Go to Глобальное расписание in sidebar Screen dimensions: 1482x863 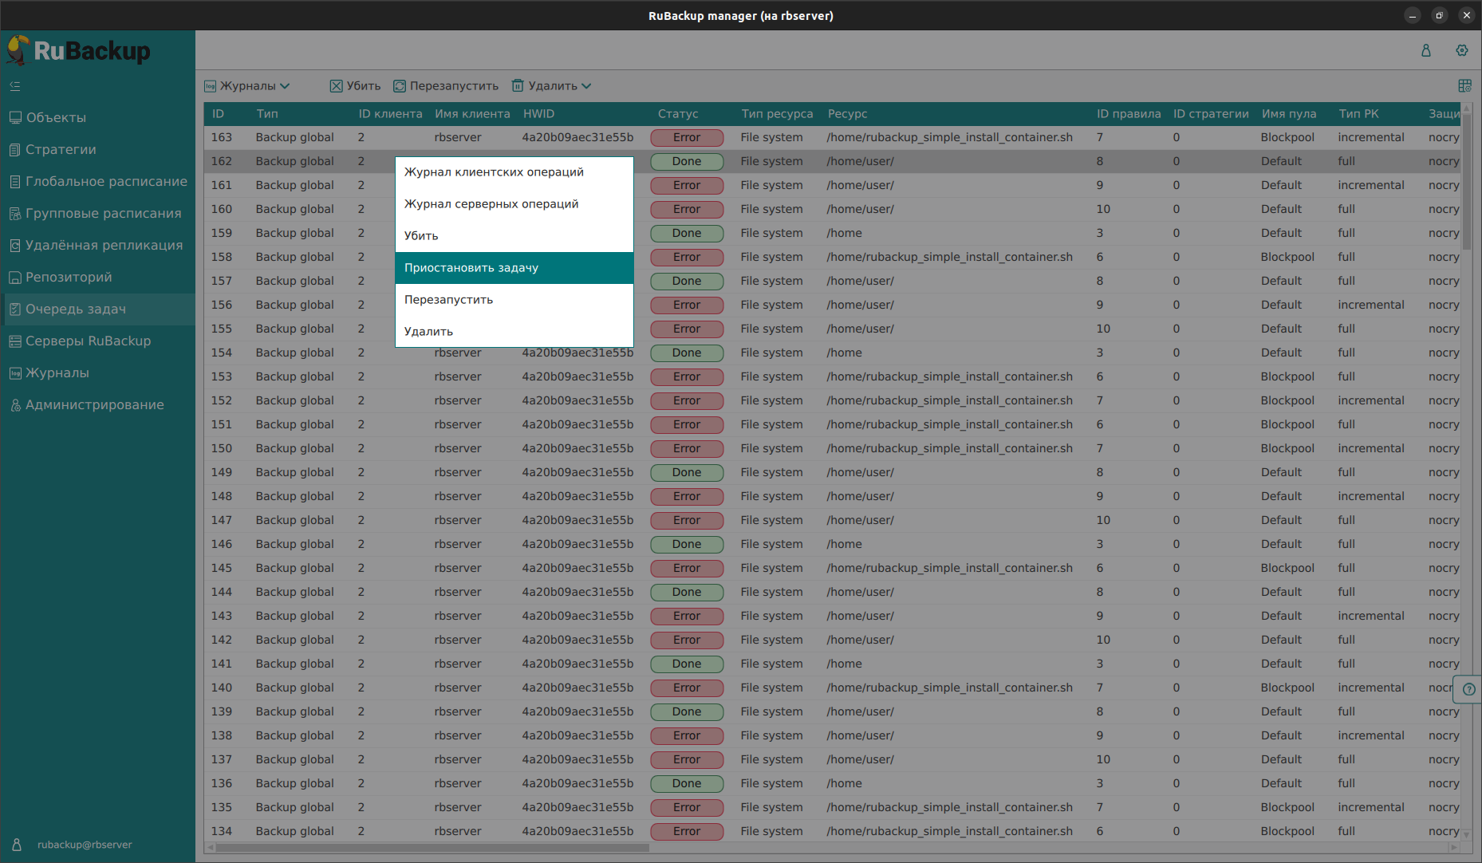106,182
